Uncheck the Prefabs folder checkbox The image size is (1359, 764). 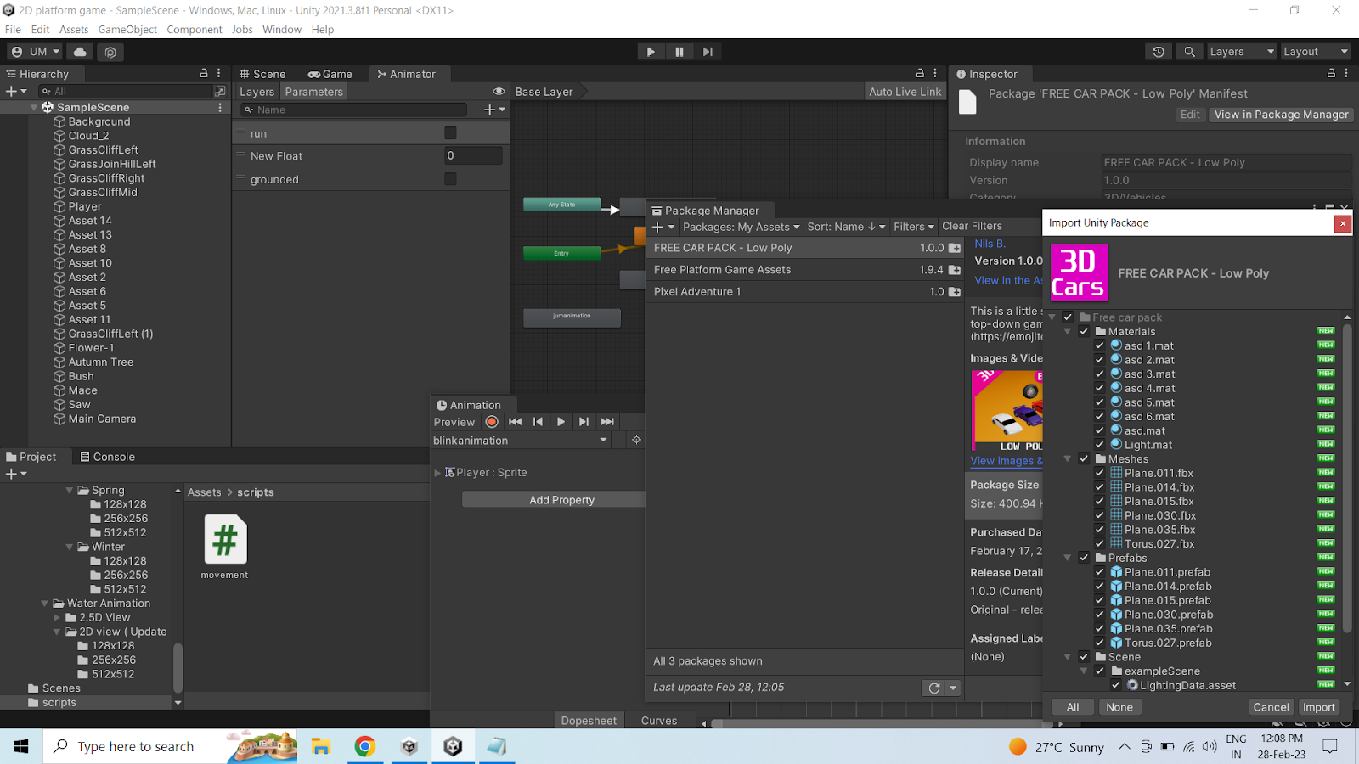click(1084, 559)
